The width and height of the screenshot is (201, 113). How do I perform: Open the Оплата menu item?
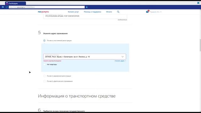point(109,12)
